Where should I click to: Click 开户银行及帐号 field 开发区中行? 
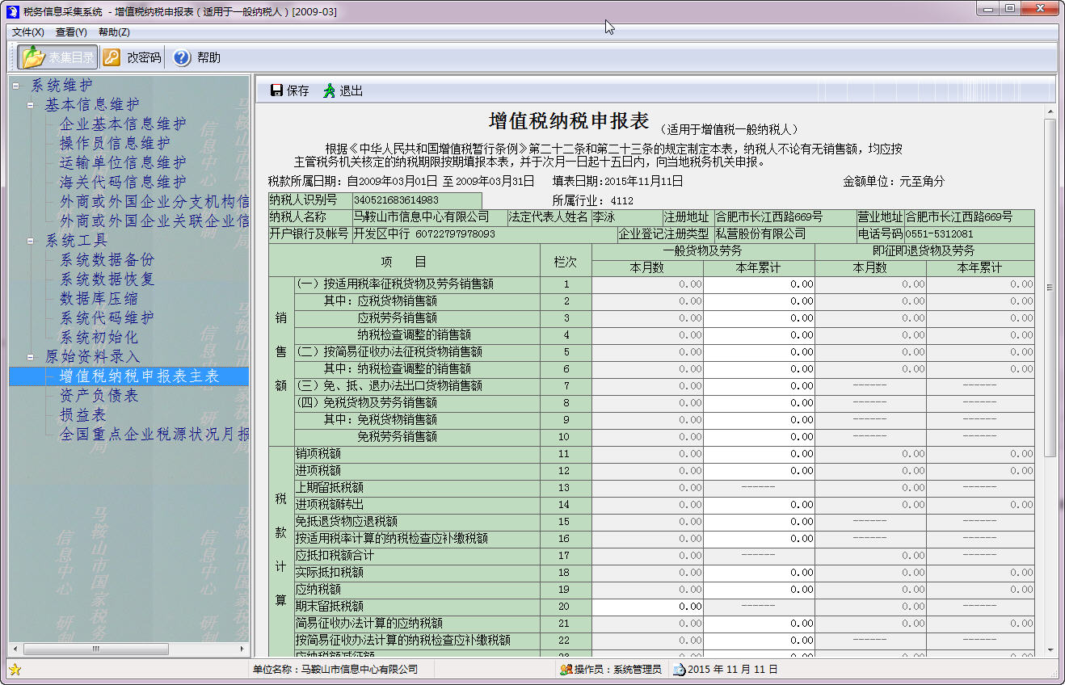point(483,234)
